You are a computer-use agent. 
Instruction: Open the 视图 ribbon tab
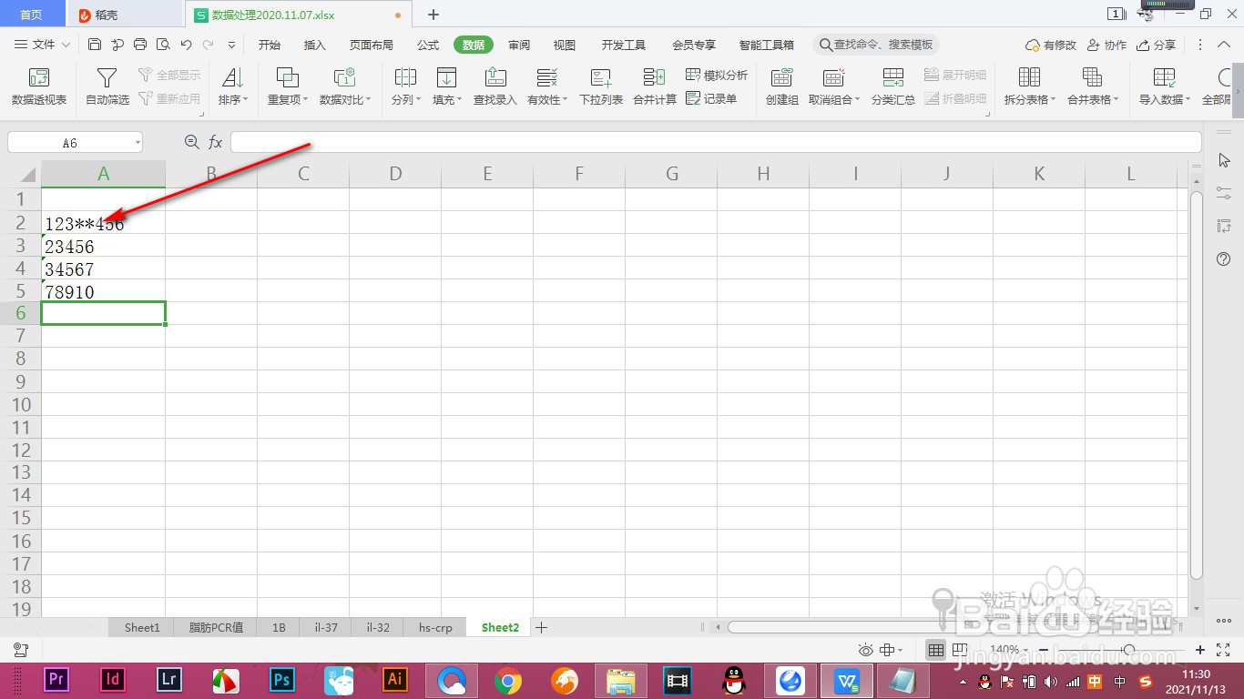tap(565, 45)
